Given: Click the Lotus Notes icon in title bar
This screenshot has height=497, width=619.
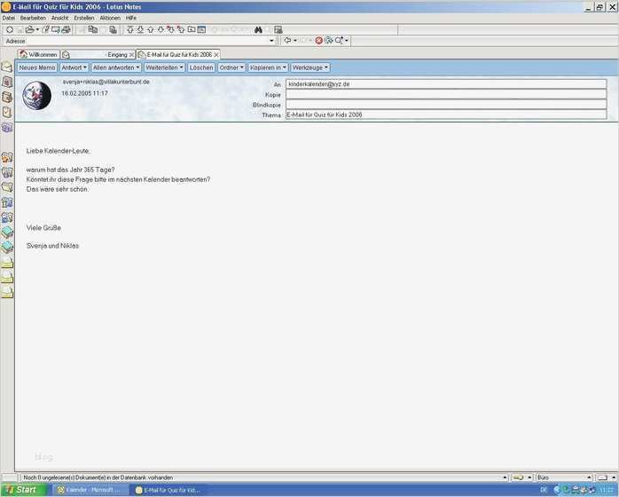Looking at the screenshot, I should point(6,7).
